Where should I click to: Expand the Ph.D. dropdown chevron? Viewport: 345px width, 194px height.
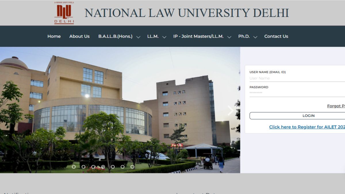click(x=255, y=37)
